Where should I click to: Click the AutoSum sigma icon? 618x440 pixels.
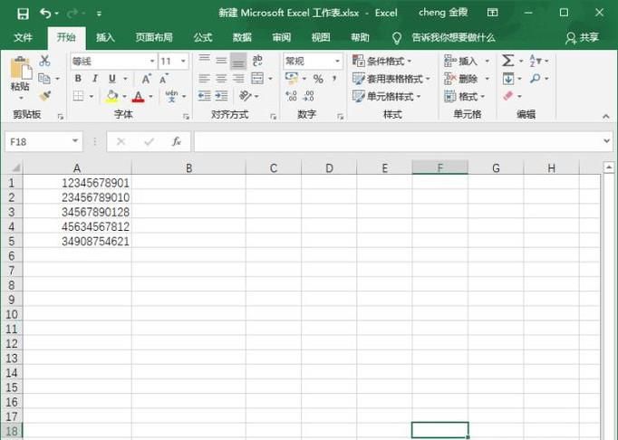(x=507, y=61)
